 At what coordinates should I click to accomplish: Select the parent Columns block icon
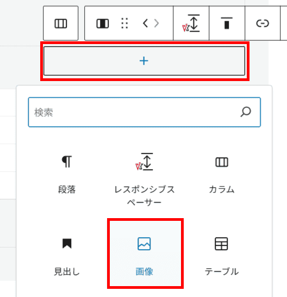click(60, 23)
